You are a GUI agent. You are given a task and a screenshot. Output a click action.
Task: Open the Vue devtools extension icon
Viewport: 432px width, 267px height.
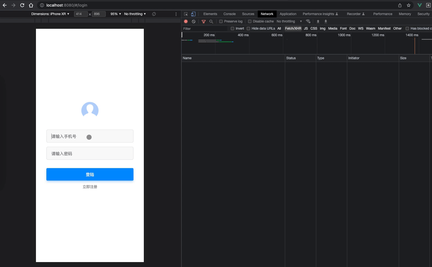tap(419, 5)
